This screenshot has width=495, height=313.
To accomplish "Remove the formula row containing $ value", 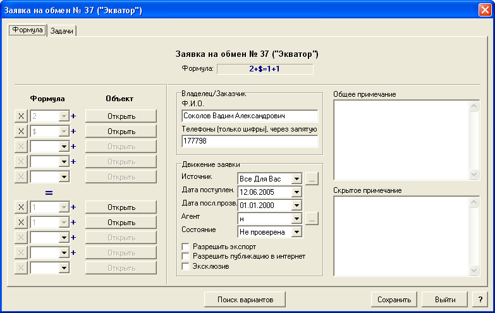I will [x=21, y=132].
